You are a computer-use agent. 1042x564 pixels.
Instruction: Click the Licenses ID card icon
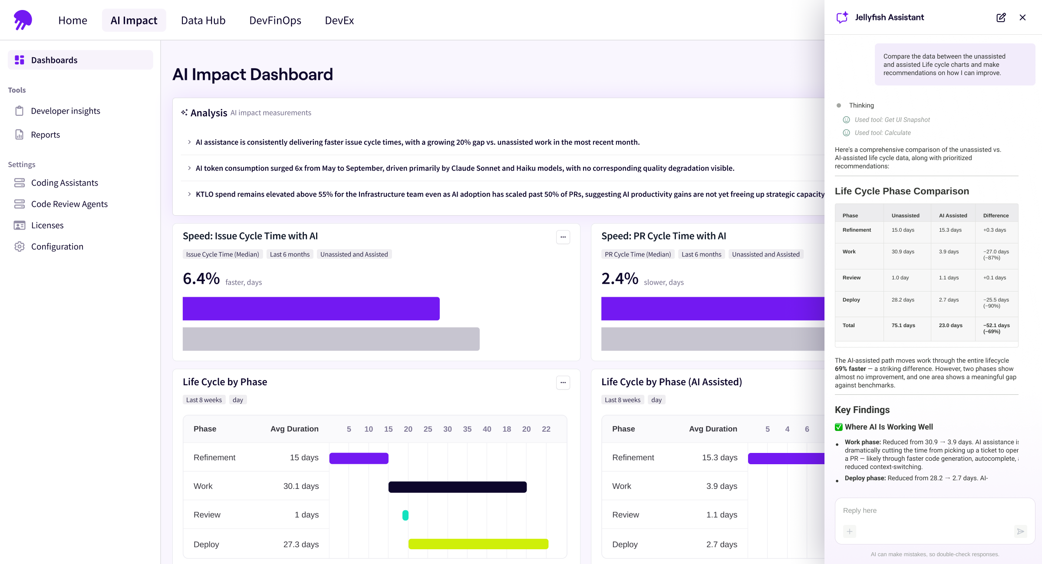(x=20, y=225)
